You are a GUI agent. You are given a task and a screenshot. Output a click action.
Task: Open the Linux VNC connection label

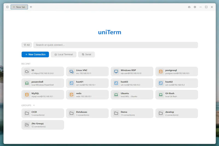[x=82, y=70]
